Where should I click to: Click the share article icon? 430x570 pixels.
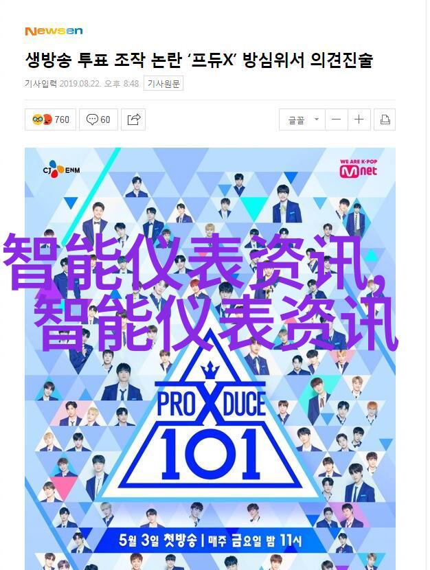tap(133, 119)
